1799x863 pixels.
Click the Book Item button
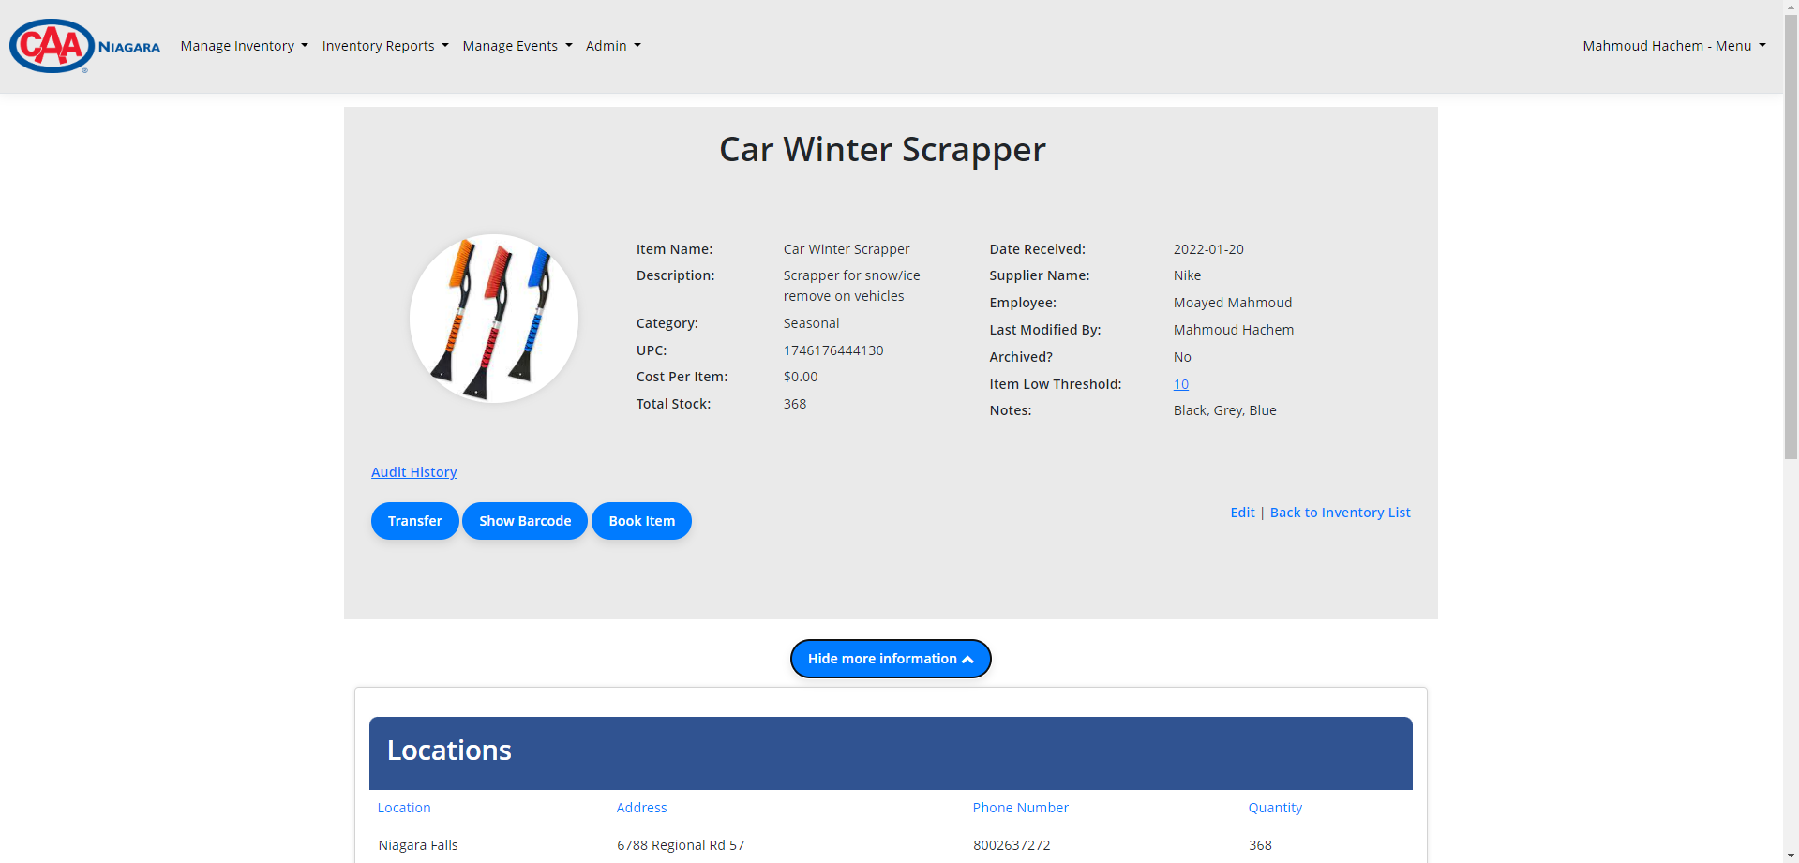[x=641, y=521]
